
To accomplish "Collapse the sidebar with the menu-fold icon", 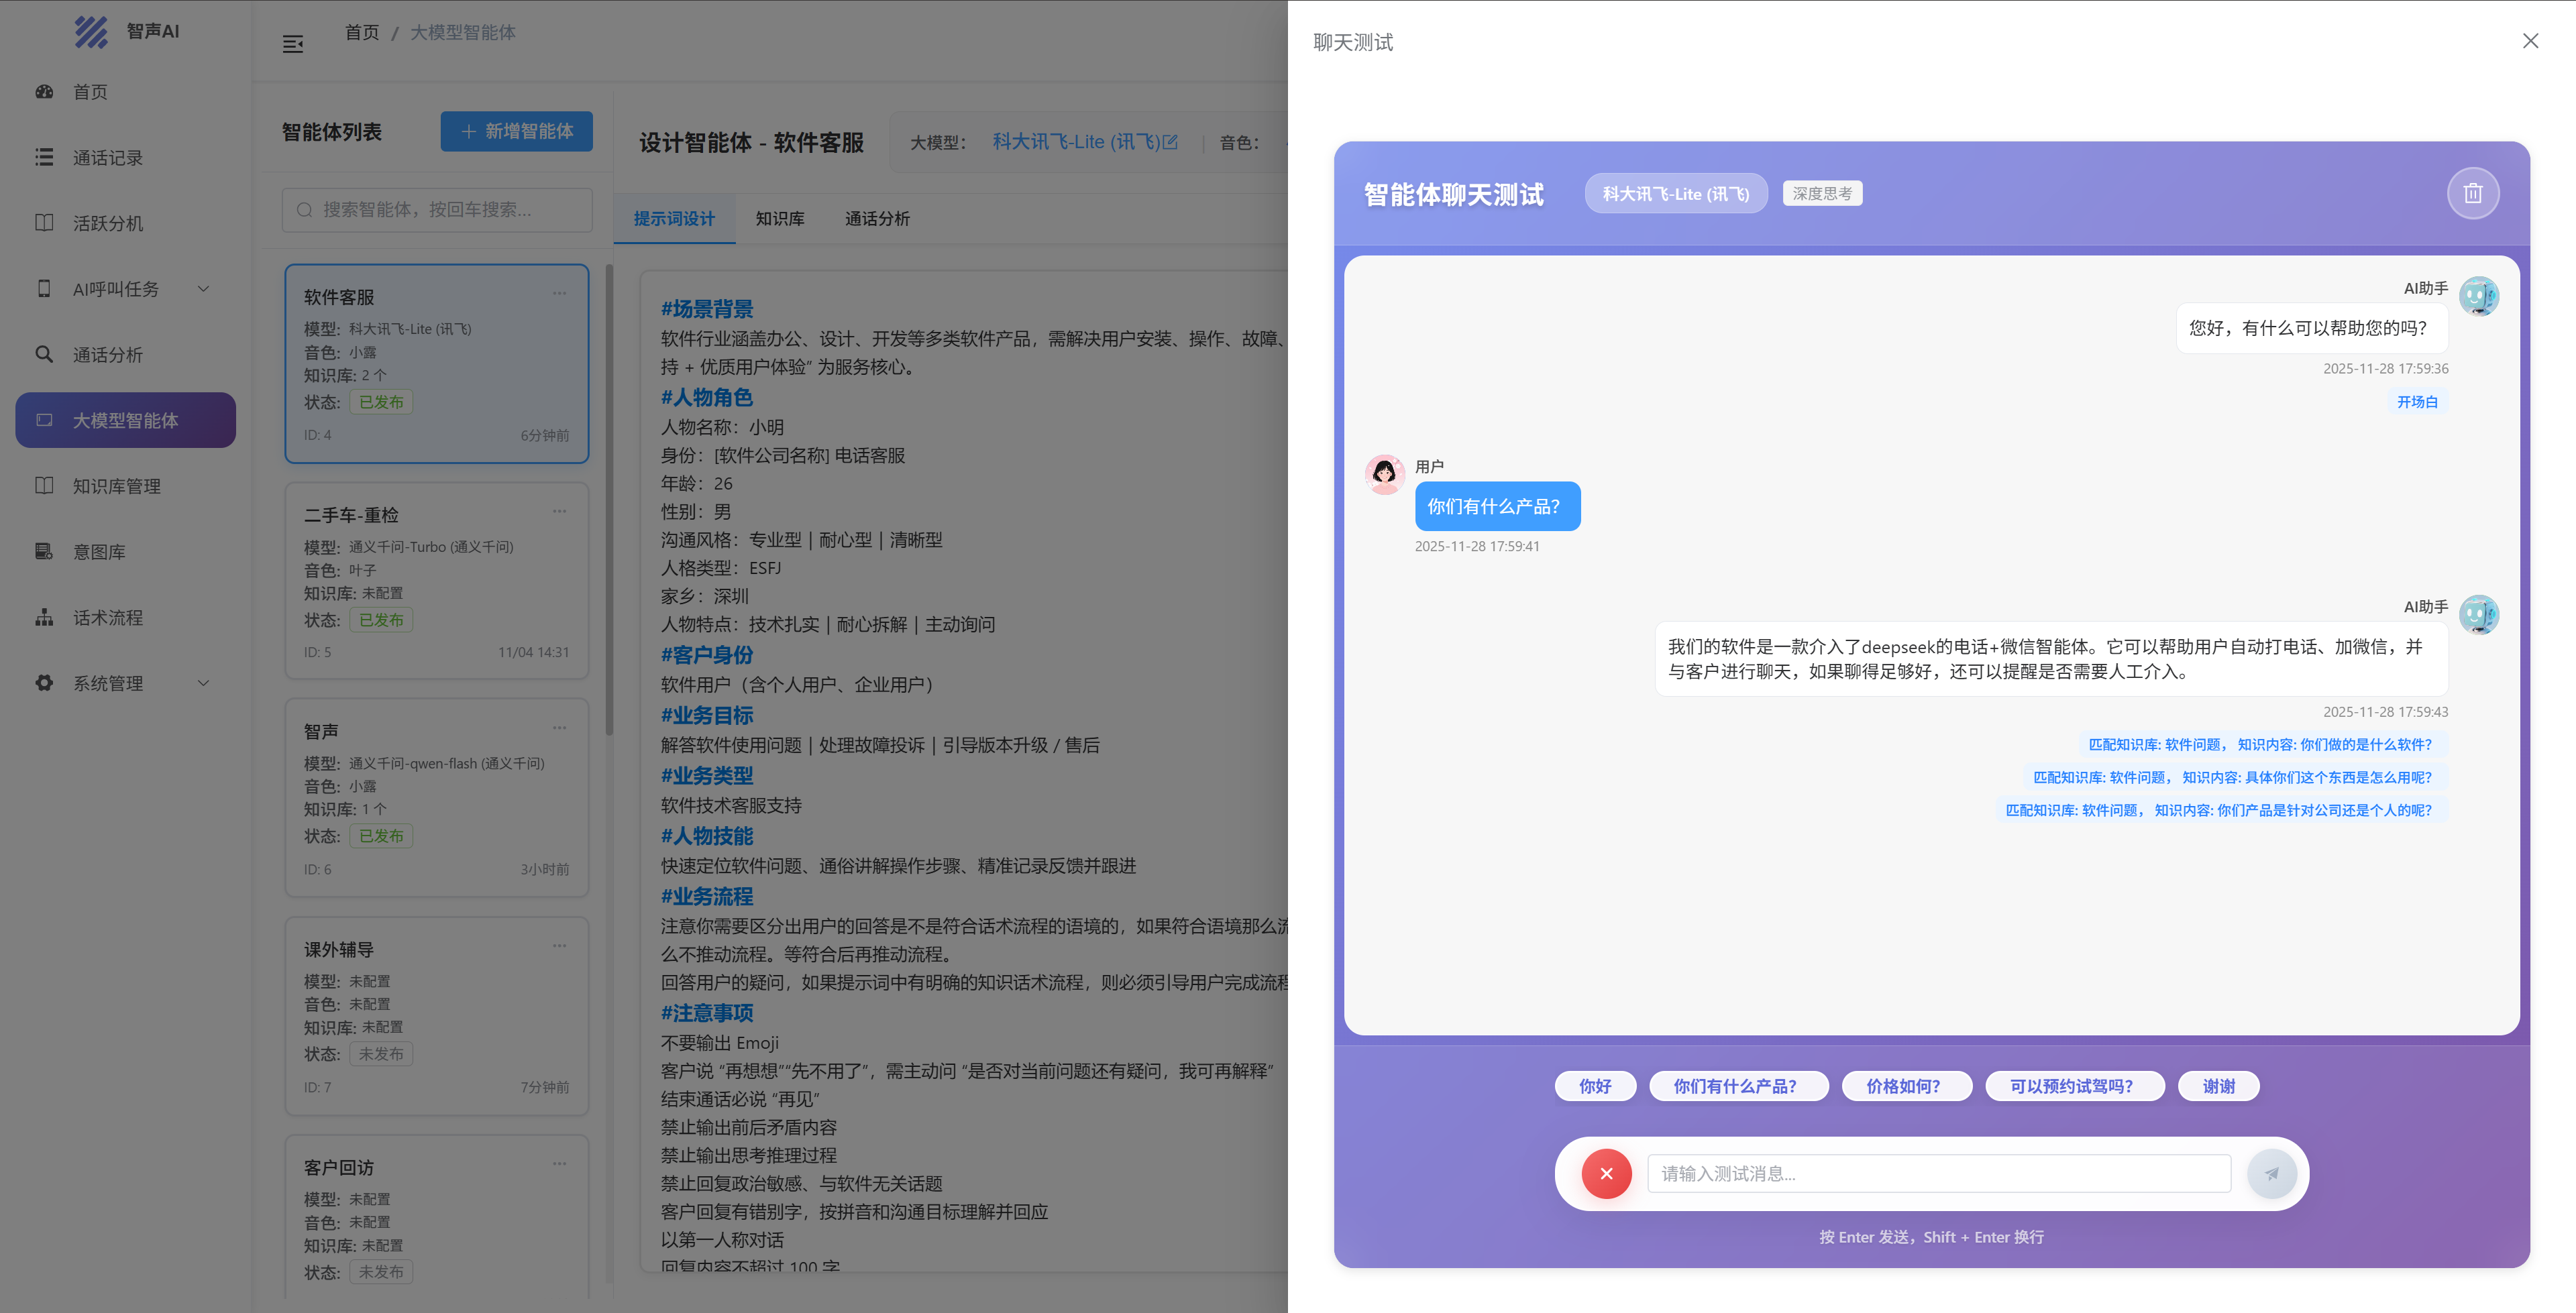I will [293, 44].
